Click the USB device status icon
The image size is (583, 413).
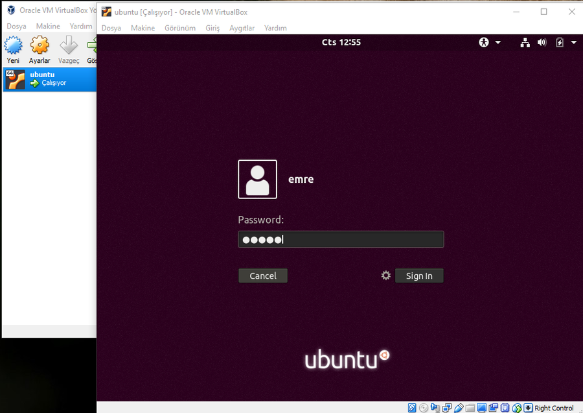(459, 408)
